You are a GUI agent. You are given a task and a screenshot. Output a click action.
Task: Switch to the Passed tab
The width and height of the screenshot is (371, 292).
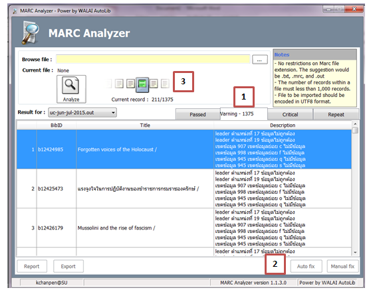tap(198, 115)
